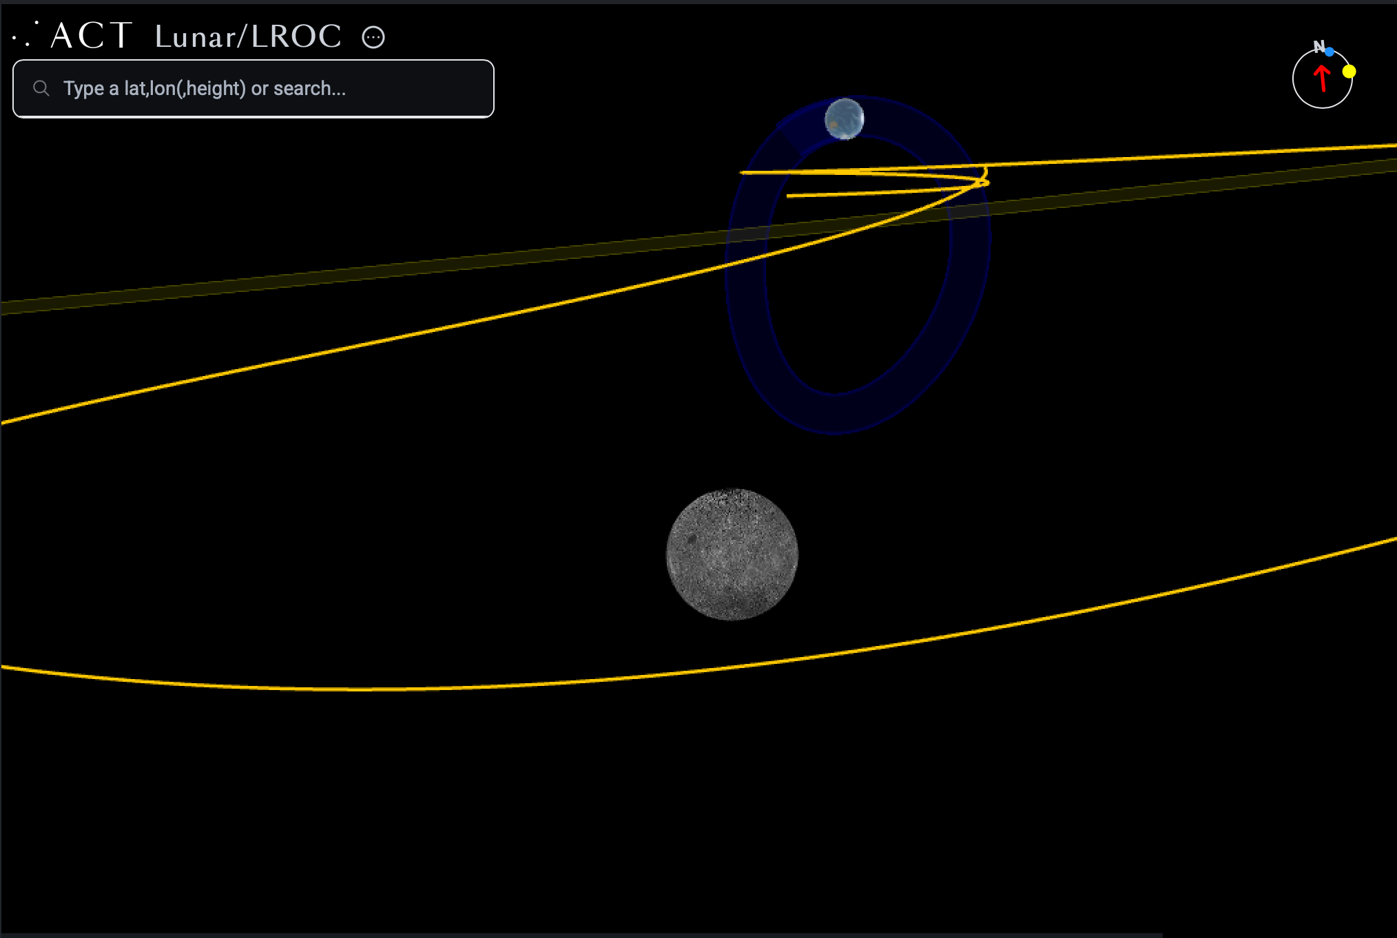Click the Lunar/LROC heading text
Viewport: 1397px width, 938px height.
tap(248, 37)
